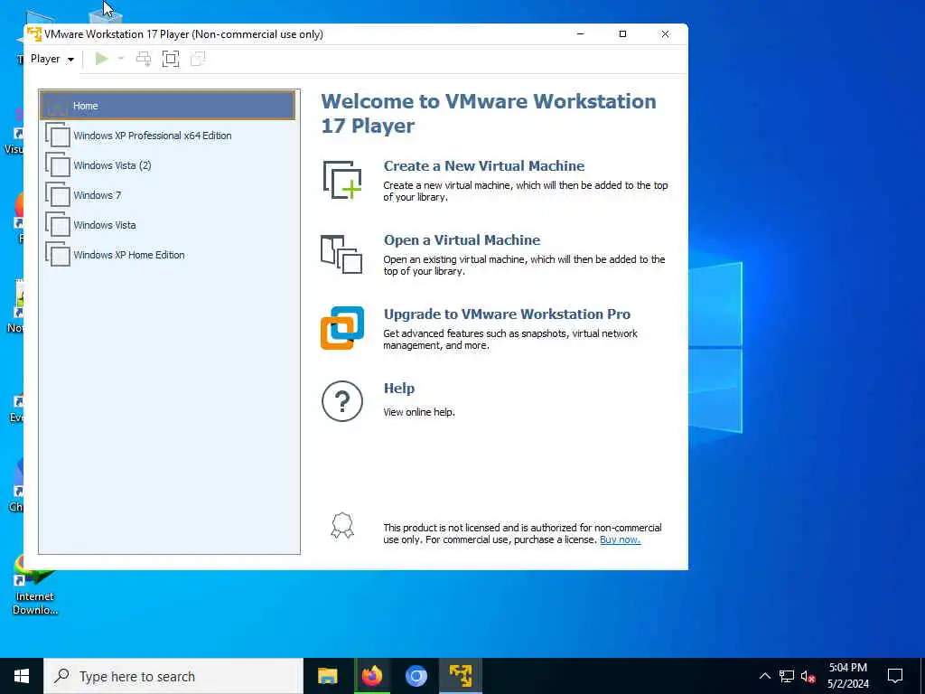Expand the power options arrow beside play
925x694 pixels.
[121, 59]
